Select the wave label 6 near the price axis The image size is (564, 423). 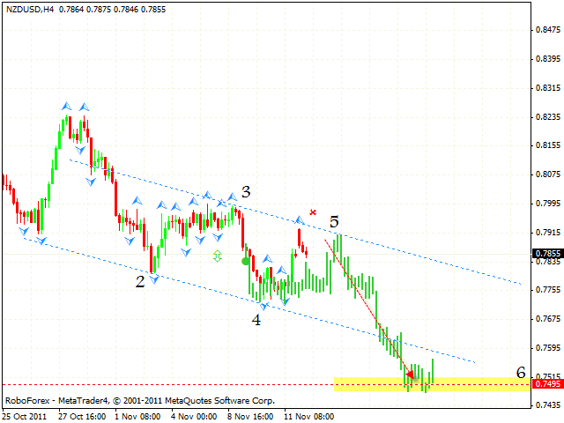pos(521,373)
